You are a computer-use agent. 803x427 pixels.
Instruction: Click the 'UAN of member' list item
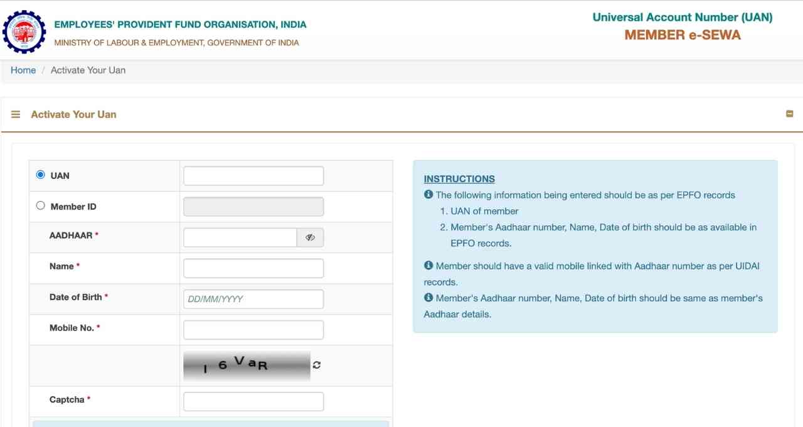pos(484,211)
